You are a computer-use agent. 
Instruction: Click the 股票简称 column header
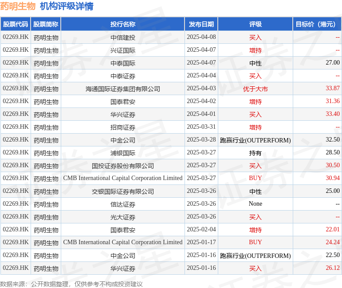(46, 24)
